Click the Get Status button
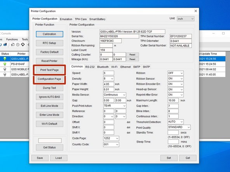Image resolution: width=230 pixels, height=172 pixels. (50, 148)
